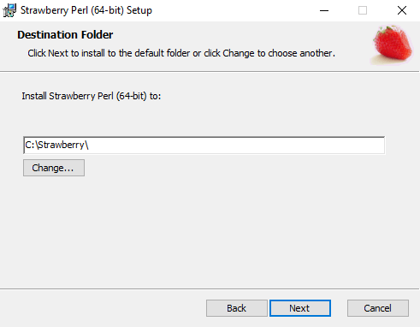This screenshot has height=327, width=420.
Task: Click the blank footer area left of Back
Action: point(103,308)
